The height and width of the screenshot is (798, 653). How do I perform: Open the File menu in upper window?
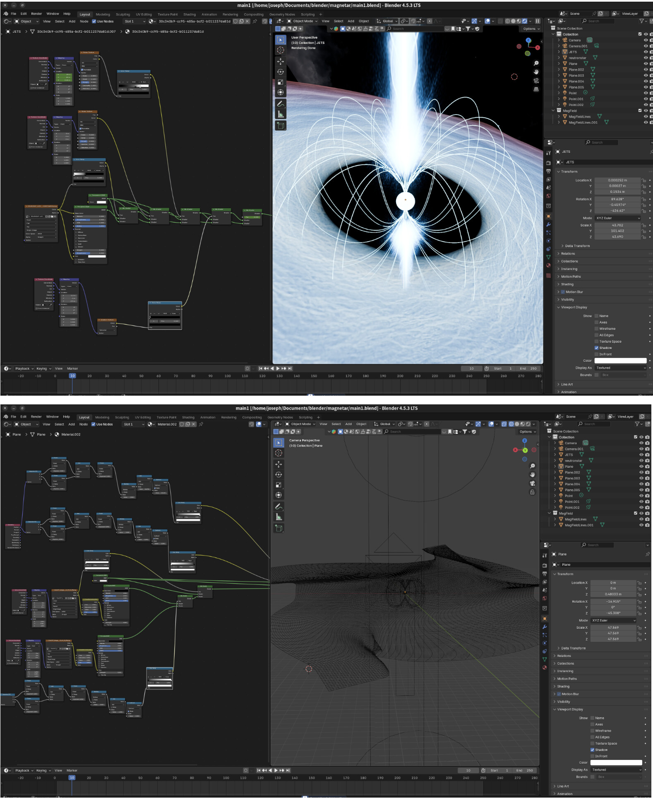(x=14, y=14)
